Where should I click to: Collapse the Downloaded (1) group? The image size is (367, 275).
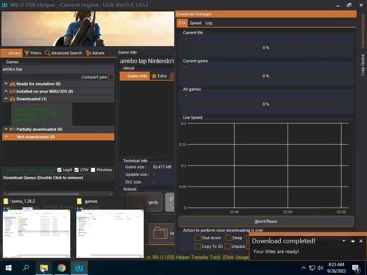6,99
